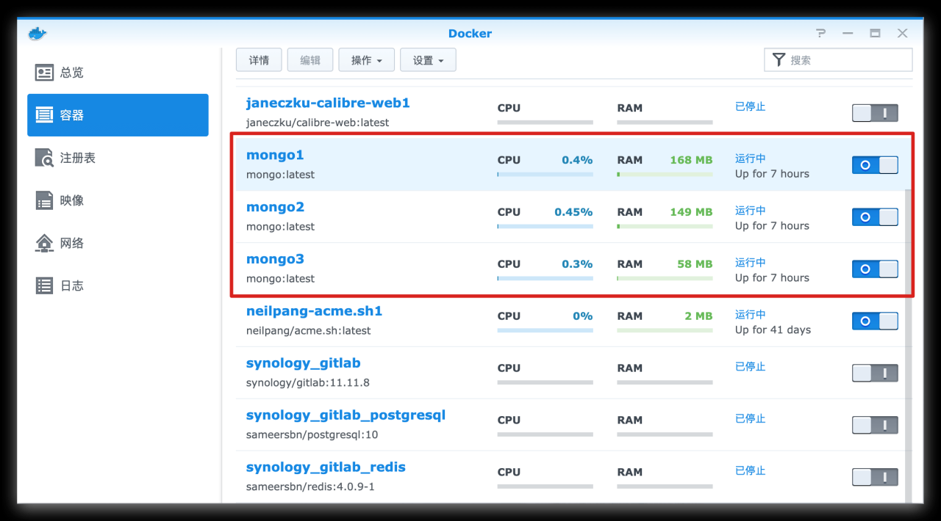Click the 注册表 registry sidebar icon
941x521 pixels.
(45, 158)
